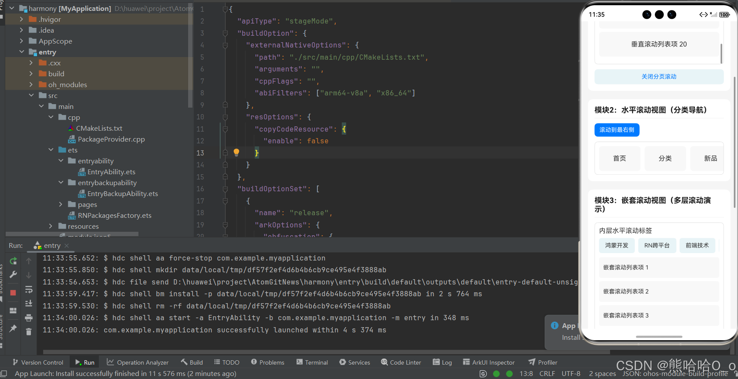
Task: Tap 垂直滚动列表项 20 in the previewer
Action: [659, 44]
